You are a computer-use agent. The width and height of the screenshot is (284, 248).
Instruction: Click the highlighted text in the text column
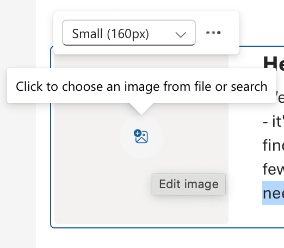273,193
